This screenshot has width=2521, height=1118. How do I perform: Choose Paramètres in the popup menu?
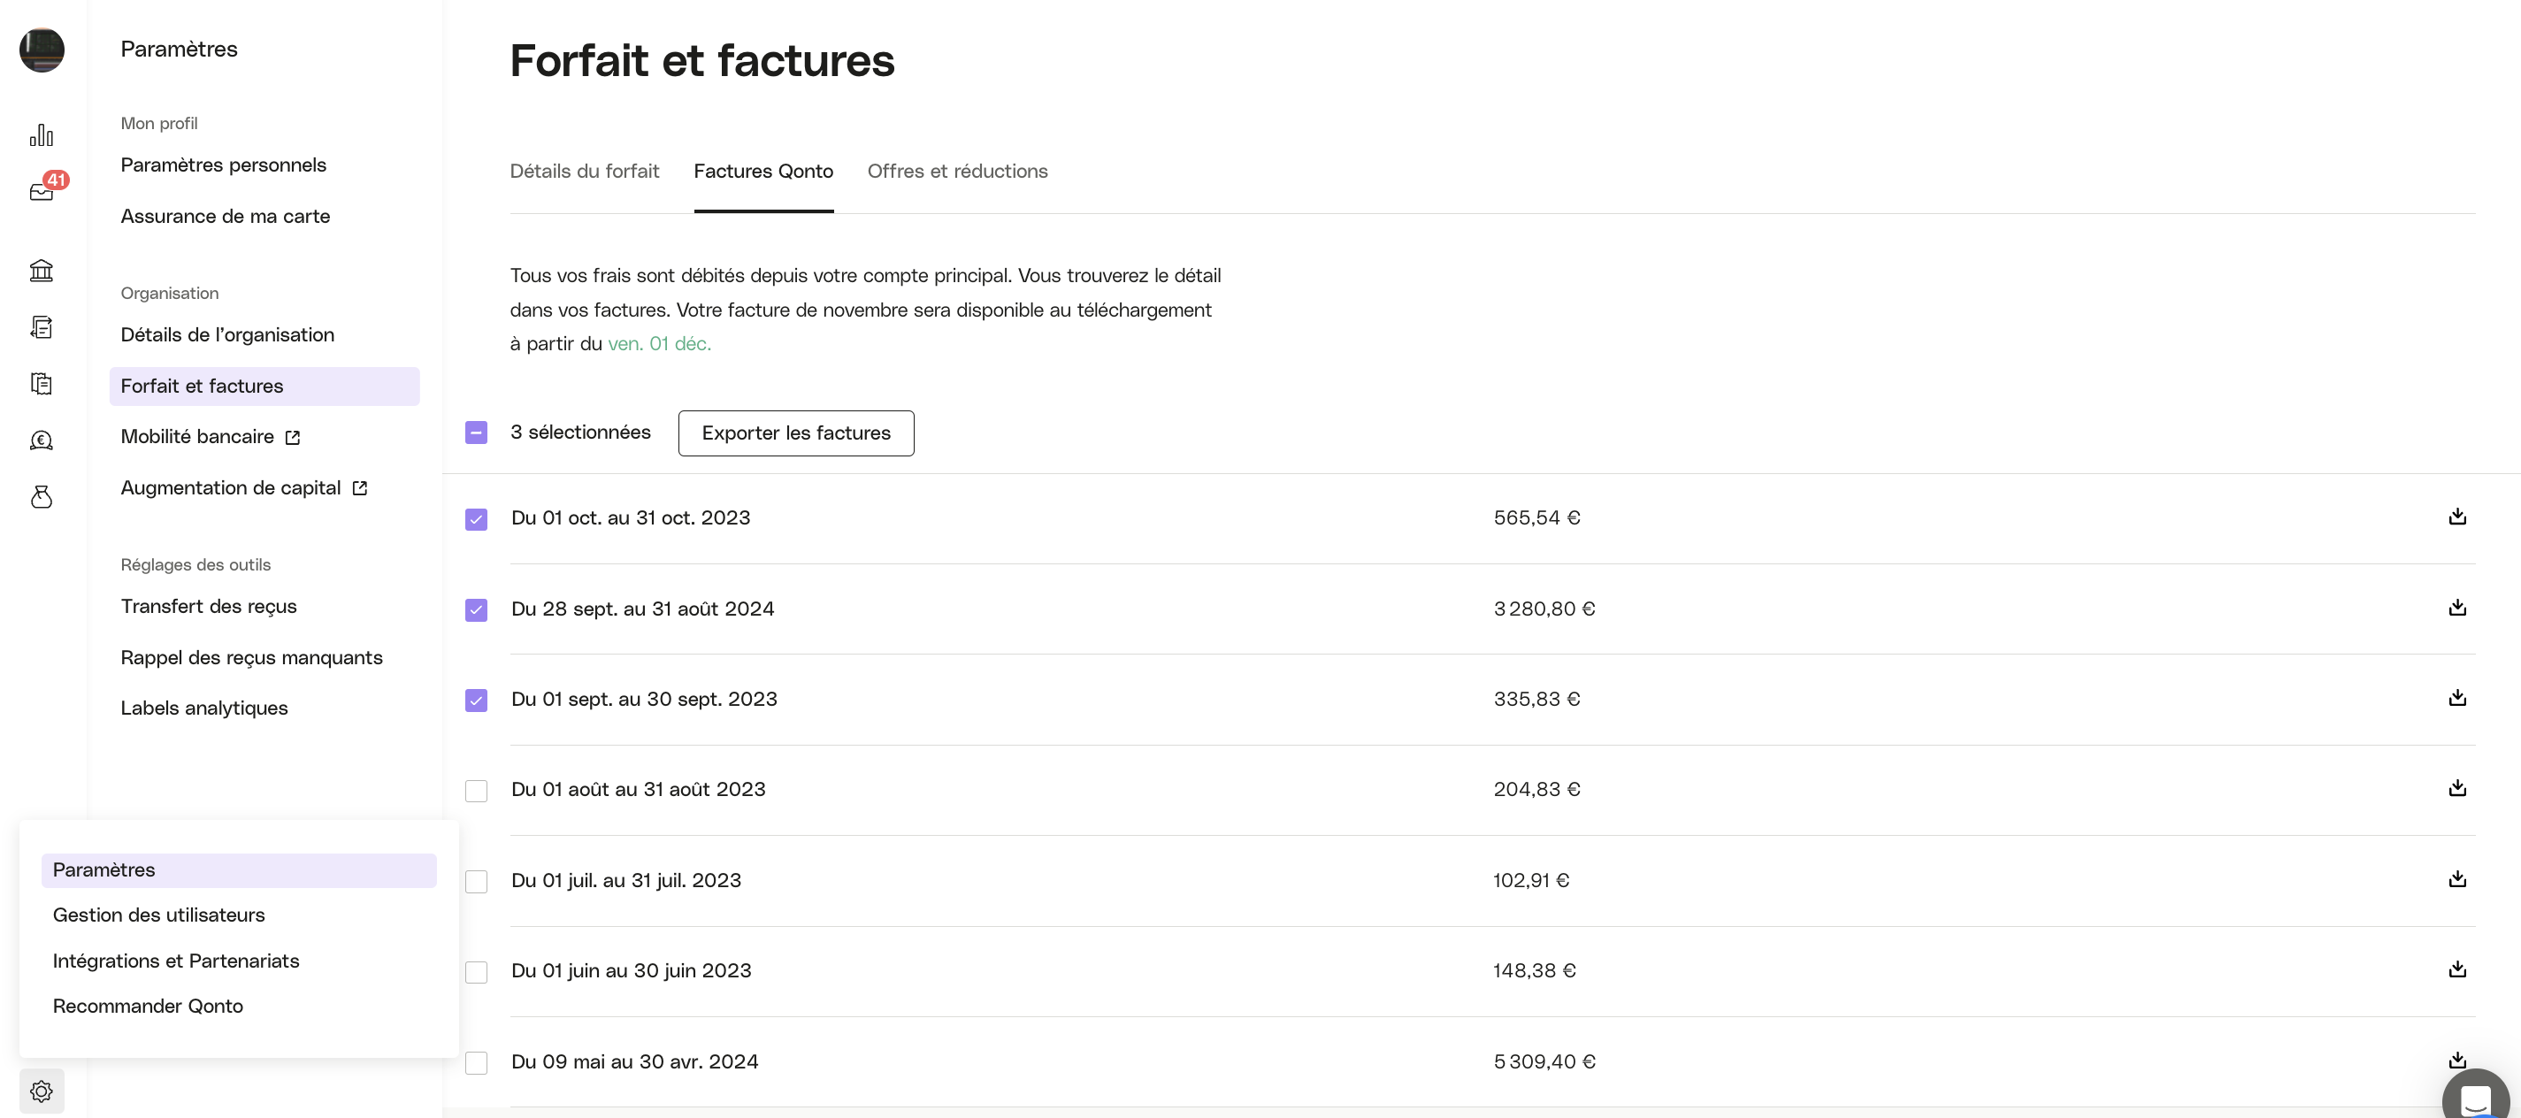tap(239, 870)
